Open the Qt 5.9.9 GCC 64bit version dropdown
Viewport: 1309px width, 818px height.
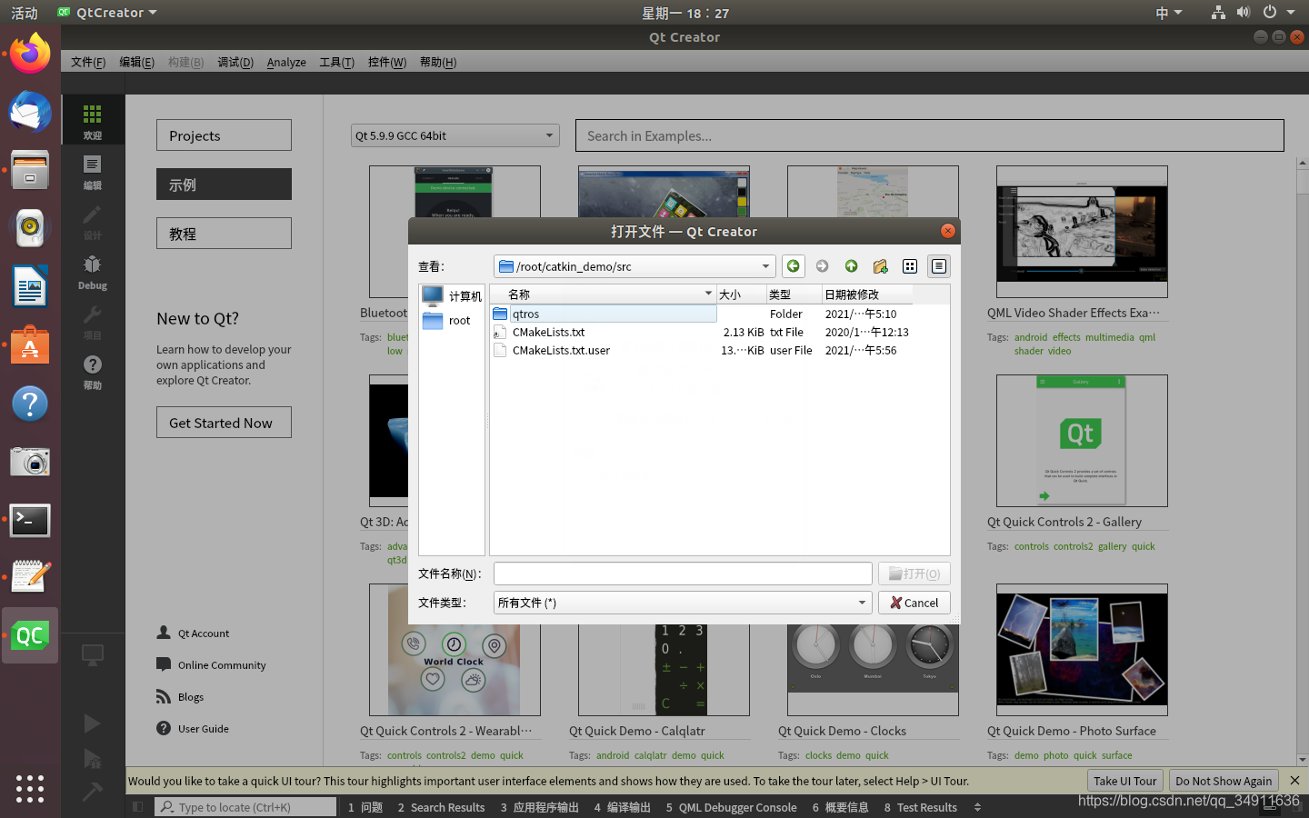click(x=455, y=135)
